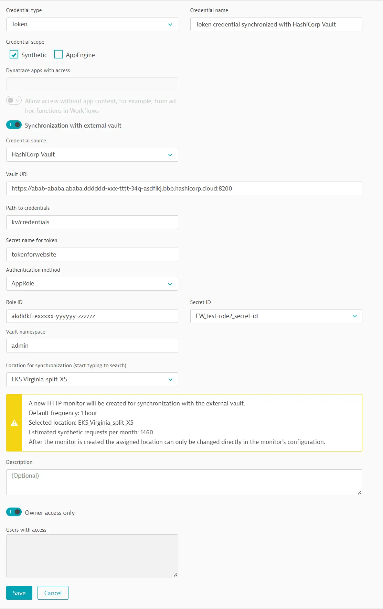Disable the Owner access only toggle
383x609 pixels.
pos(14,512)
